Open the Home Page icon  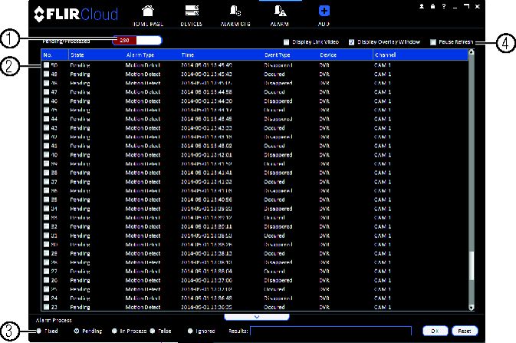pos(148,12)
